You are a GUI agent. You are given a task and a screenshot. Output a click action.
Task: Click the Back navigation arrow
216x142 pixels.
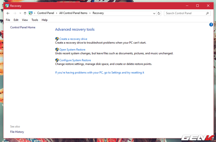(8, 13)
